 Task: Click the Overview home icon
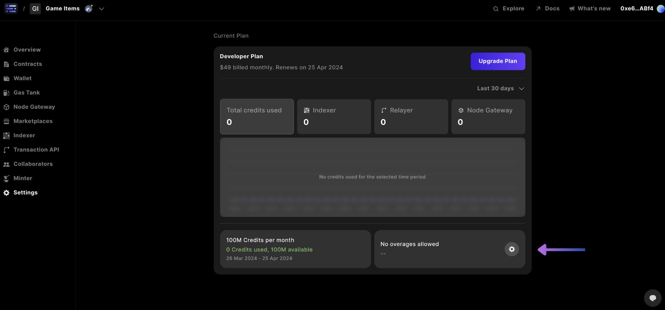pyautogui.click(x=6, y=50)
